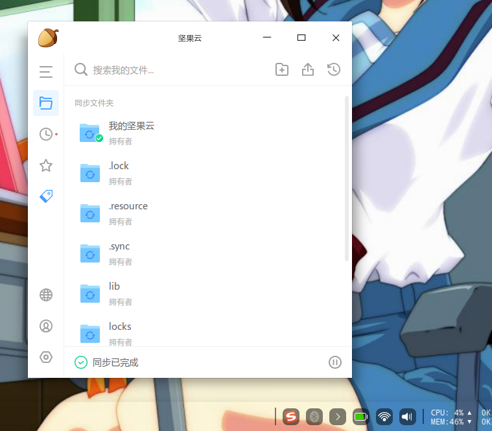Close the 坚果云 window

[336, 38]
